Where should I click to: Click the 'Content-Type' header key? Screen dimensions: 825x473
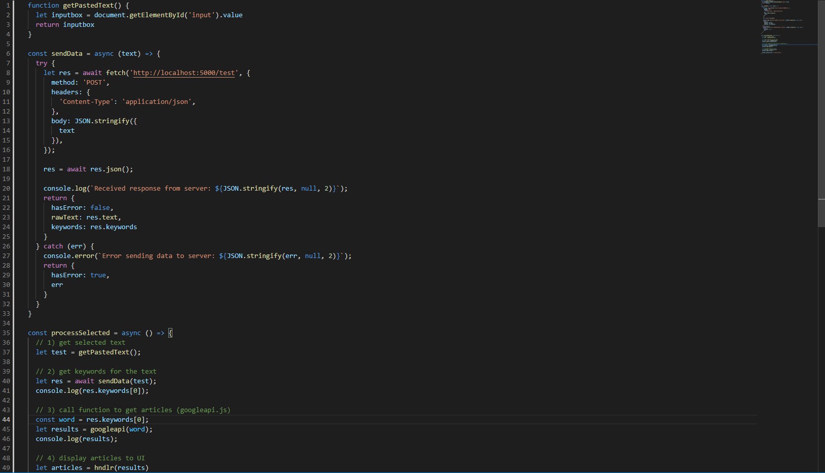86,102
